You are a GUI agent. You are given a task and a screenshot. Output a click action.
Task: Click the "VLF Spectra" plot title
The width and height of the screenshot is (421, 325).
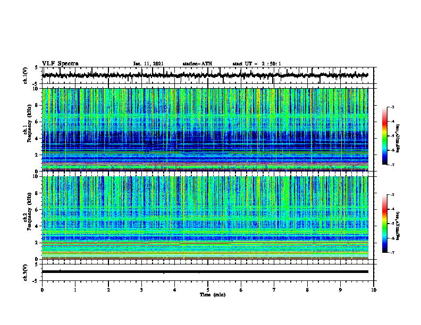(x=60, y=64)
